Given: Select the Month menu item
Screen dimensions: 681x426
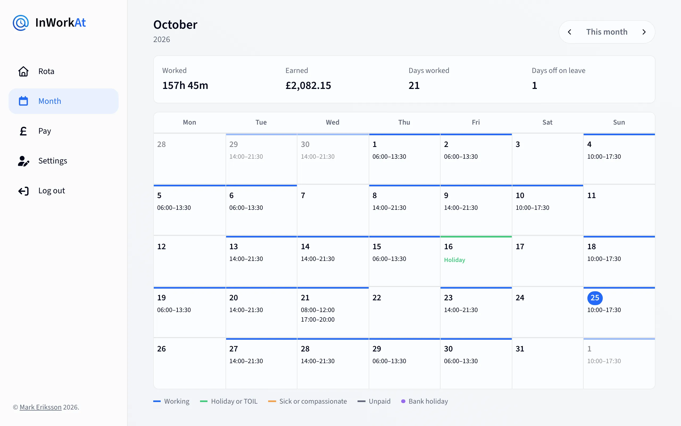Looking at the screenshot, I should point(64,101).
